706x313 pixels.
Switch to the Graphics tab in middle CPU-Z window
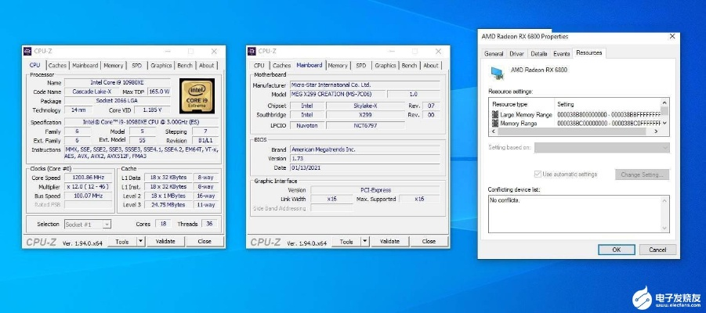pyautogui.click(x=385, y=66)
